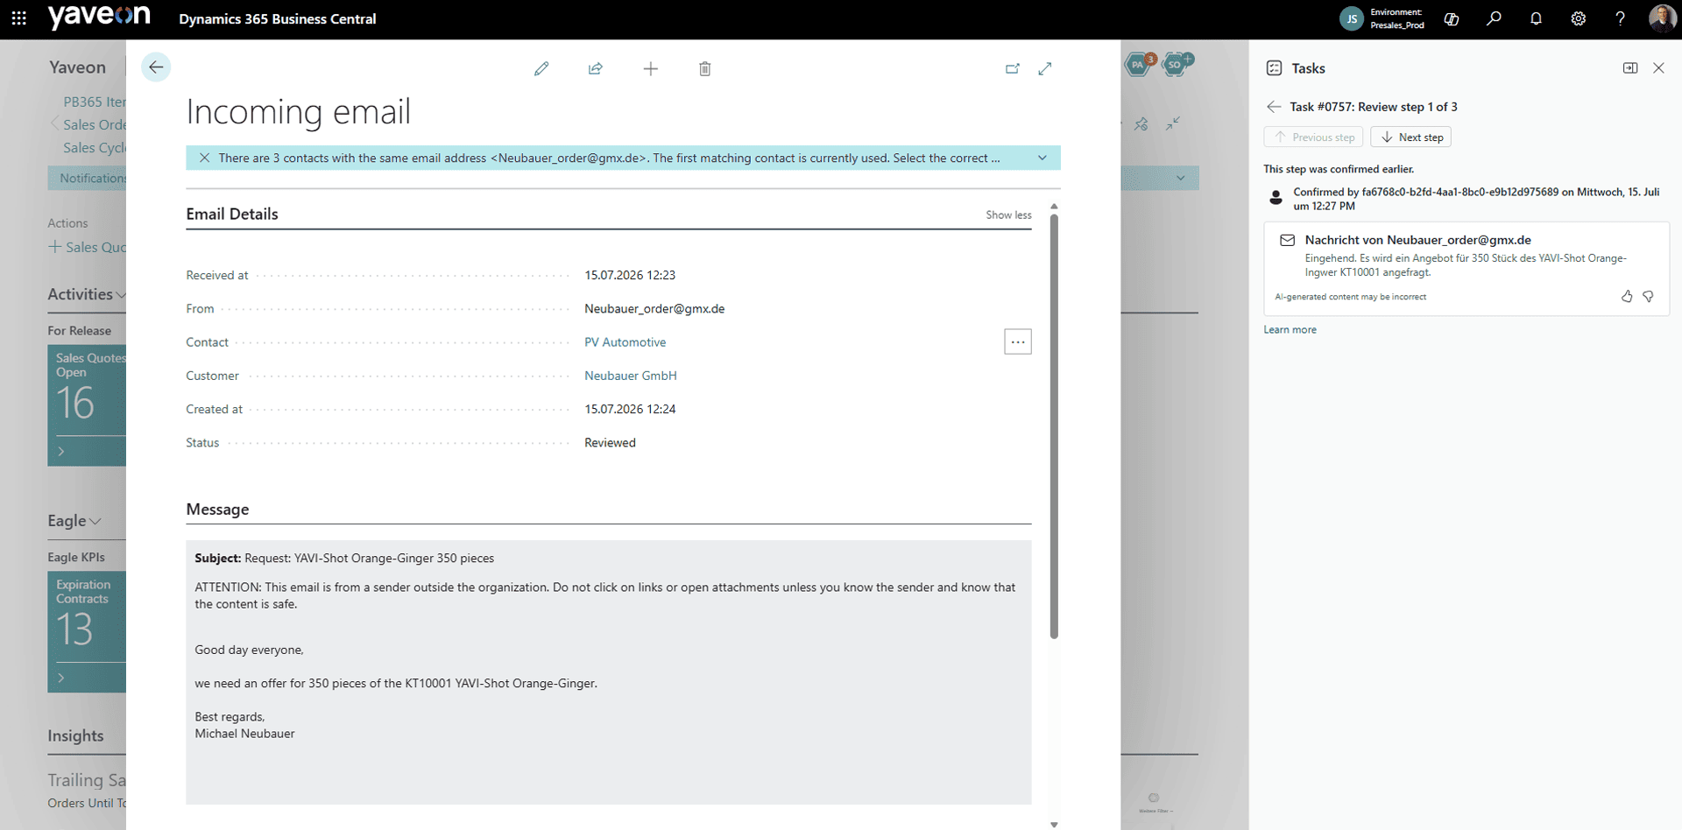This screenshot has width=1682, height=830.
Task: Click the collapse arrows icon in background
Action: [x=1173, y=124]
